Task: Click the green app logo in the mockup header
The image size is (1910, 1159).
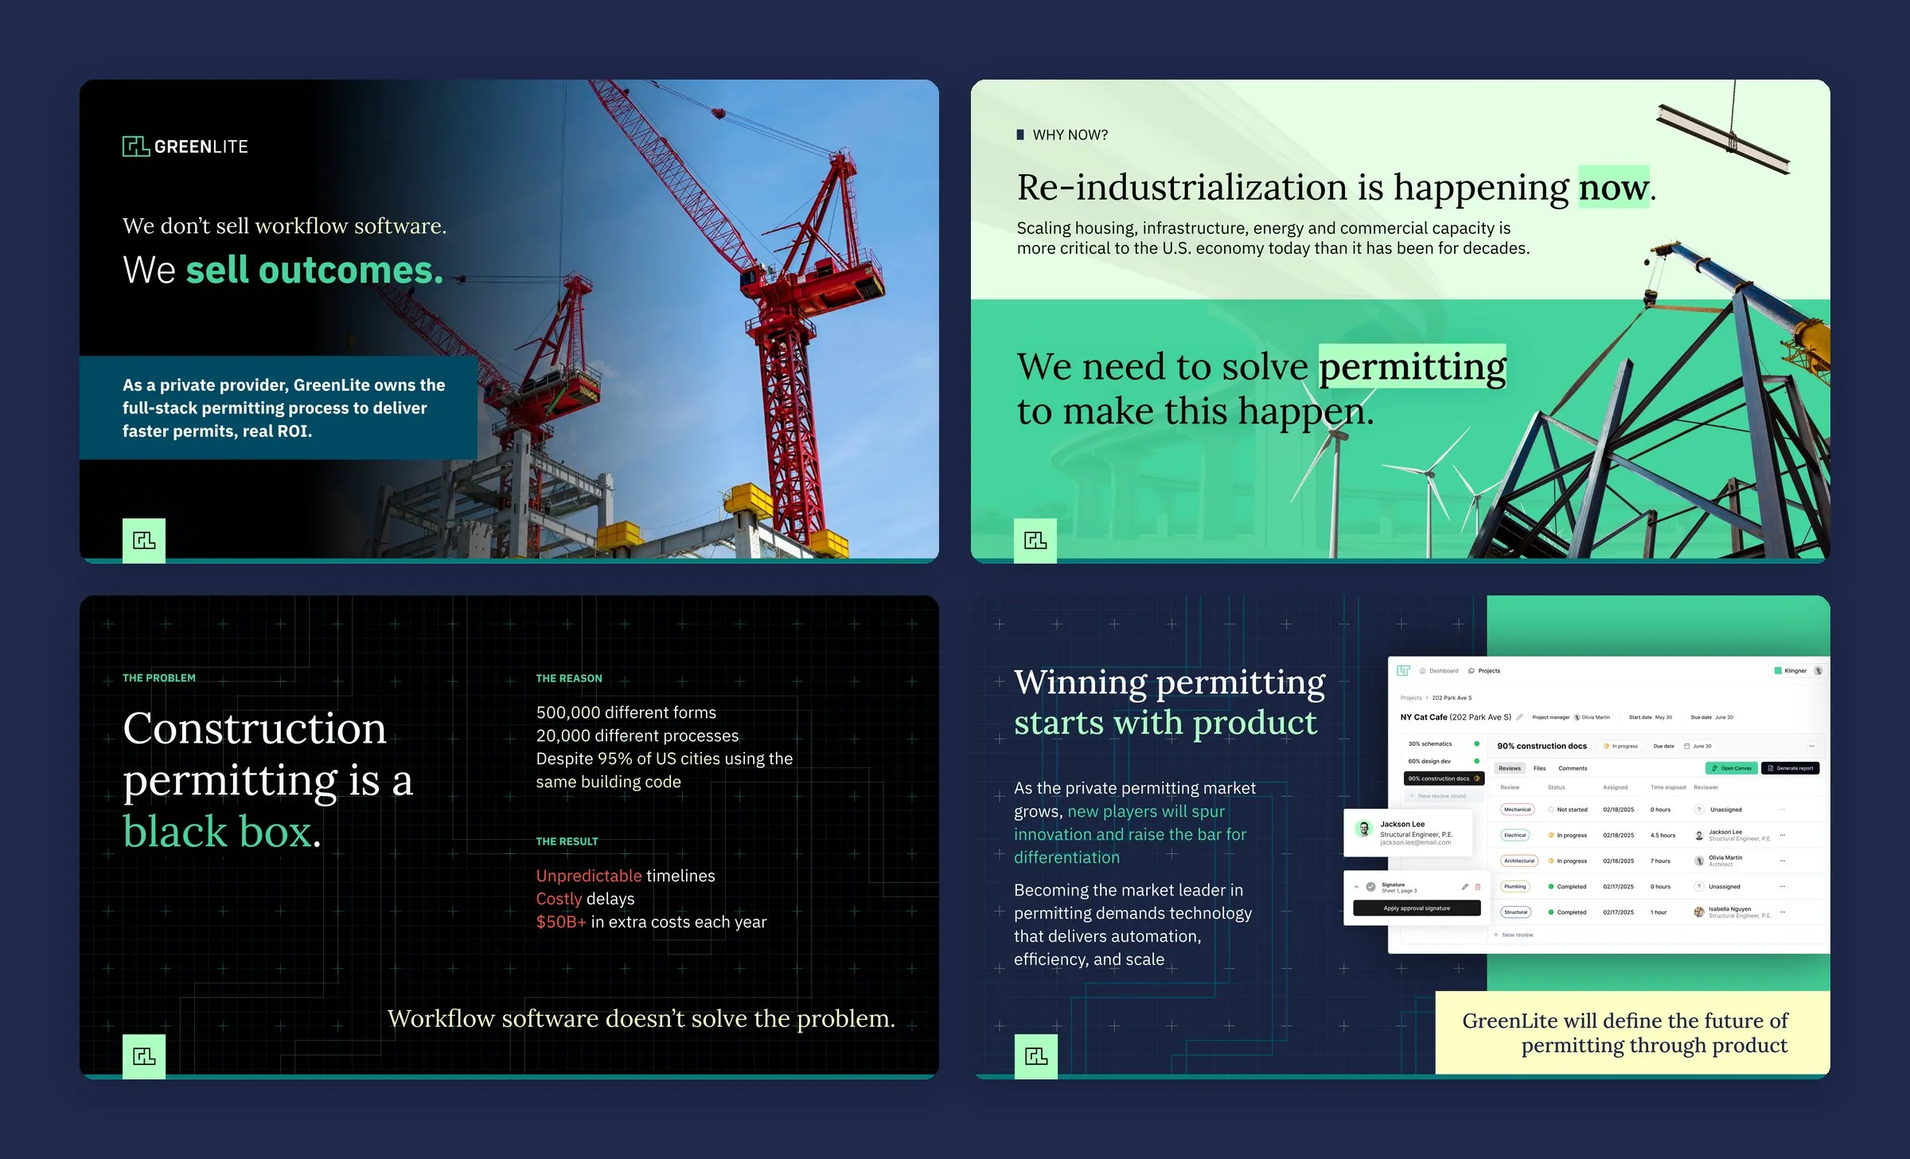Action: pyautogui.click(x=1404, y=670)
